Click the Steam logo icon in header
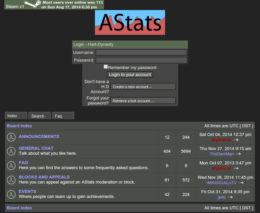The width and height of the screenshot is (260, 213). point(32,4)
